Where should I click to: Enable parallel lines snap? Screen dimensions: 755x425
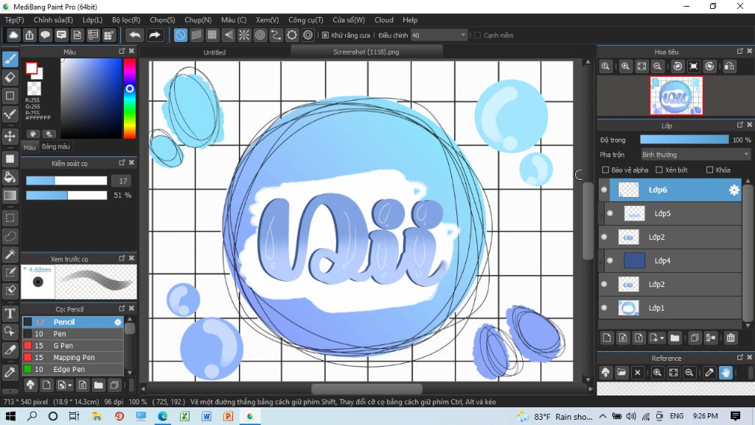point(196,35)
